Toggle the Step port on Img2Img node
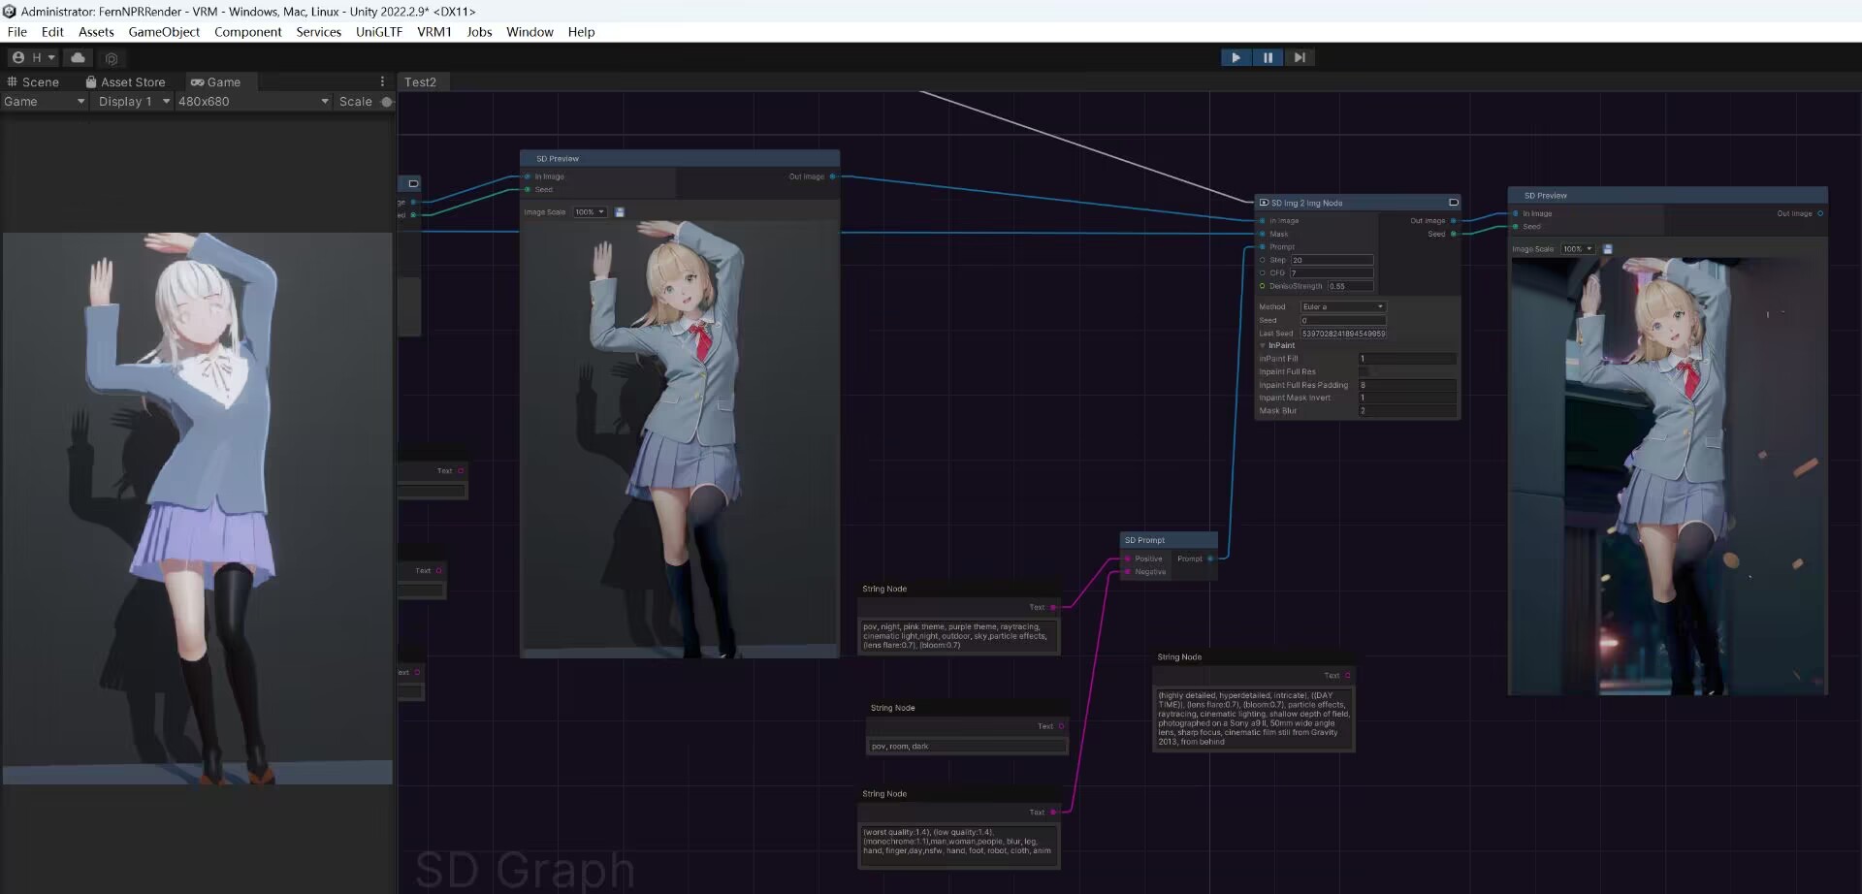The image size is (1862, 894). [x=1262, y=260]
